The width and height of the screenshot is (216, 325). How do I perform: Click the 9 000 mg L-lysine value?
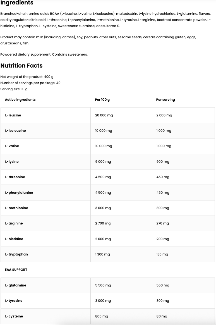103,162
